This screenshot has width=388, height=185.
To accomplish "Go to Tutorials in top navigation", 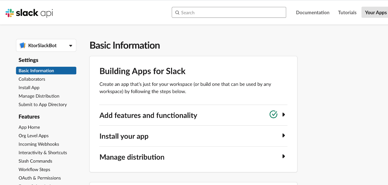I will point(347,13).
